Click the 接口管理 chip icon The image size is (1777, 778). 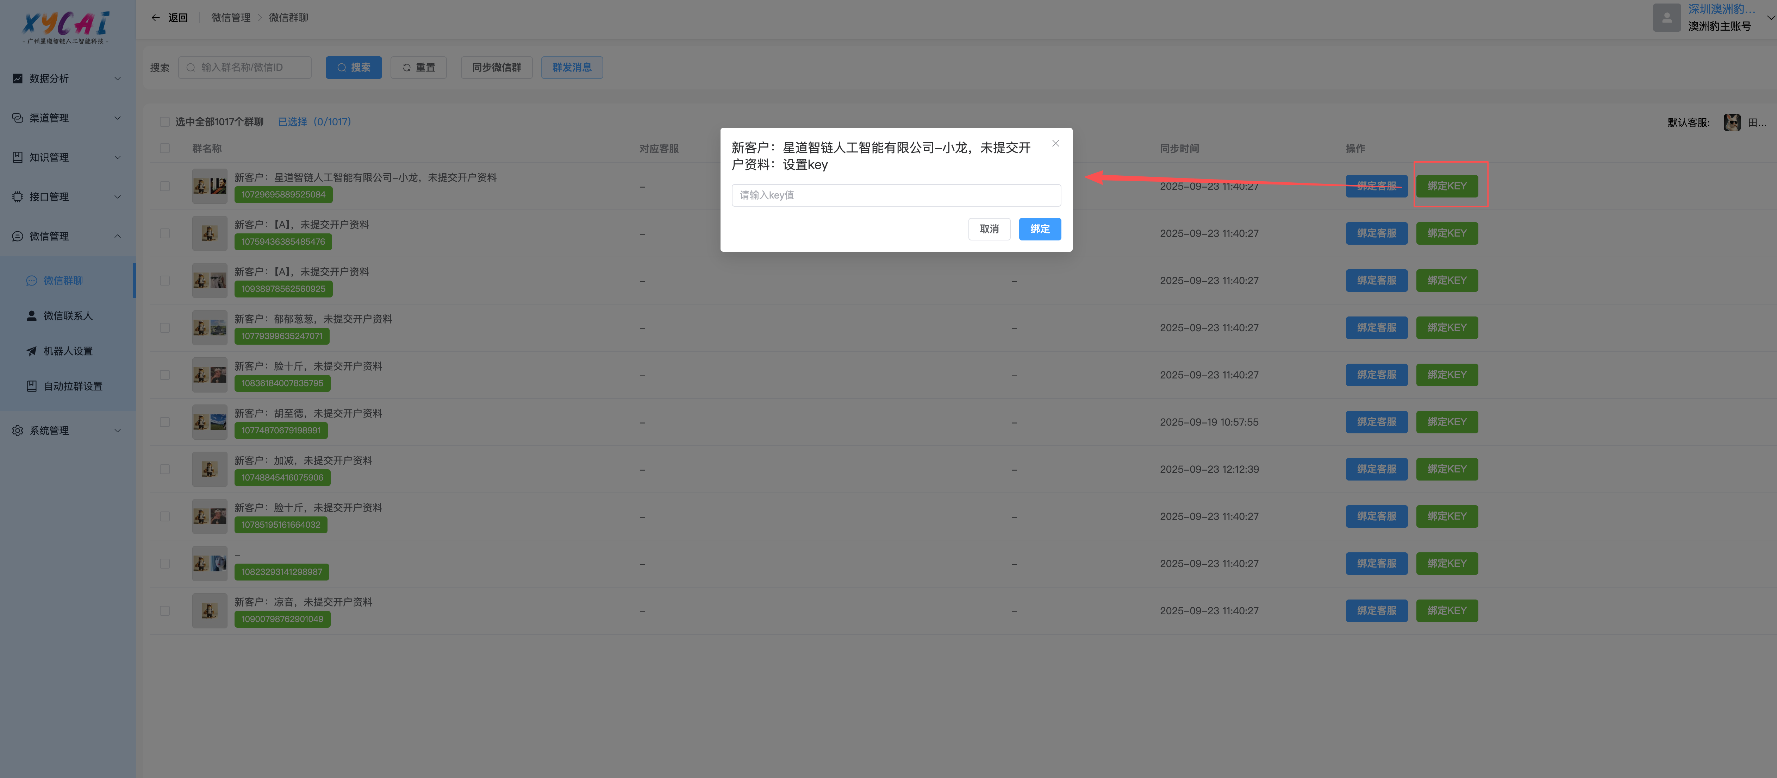tap(18, 196)
